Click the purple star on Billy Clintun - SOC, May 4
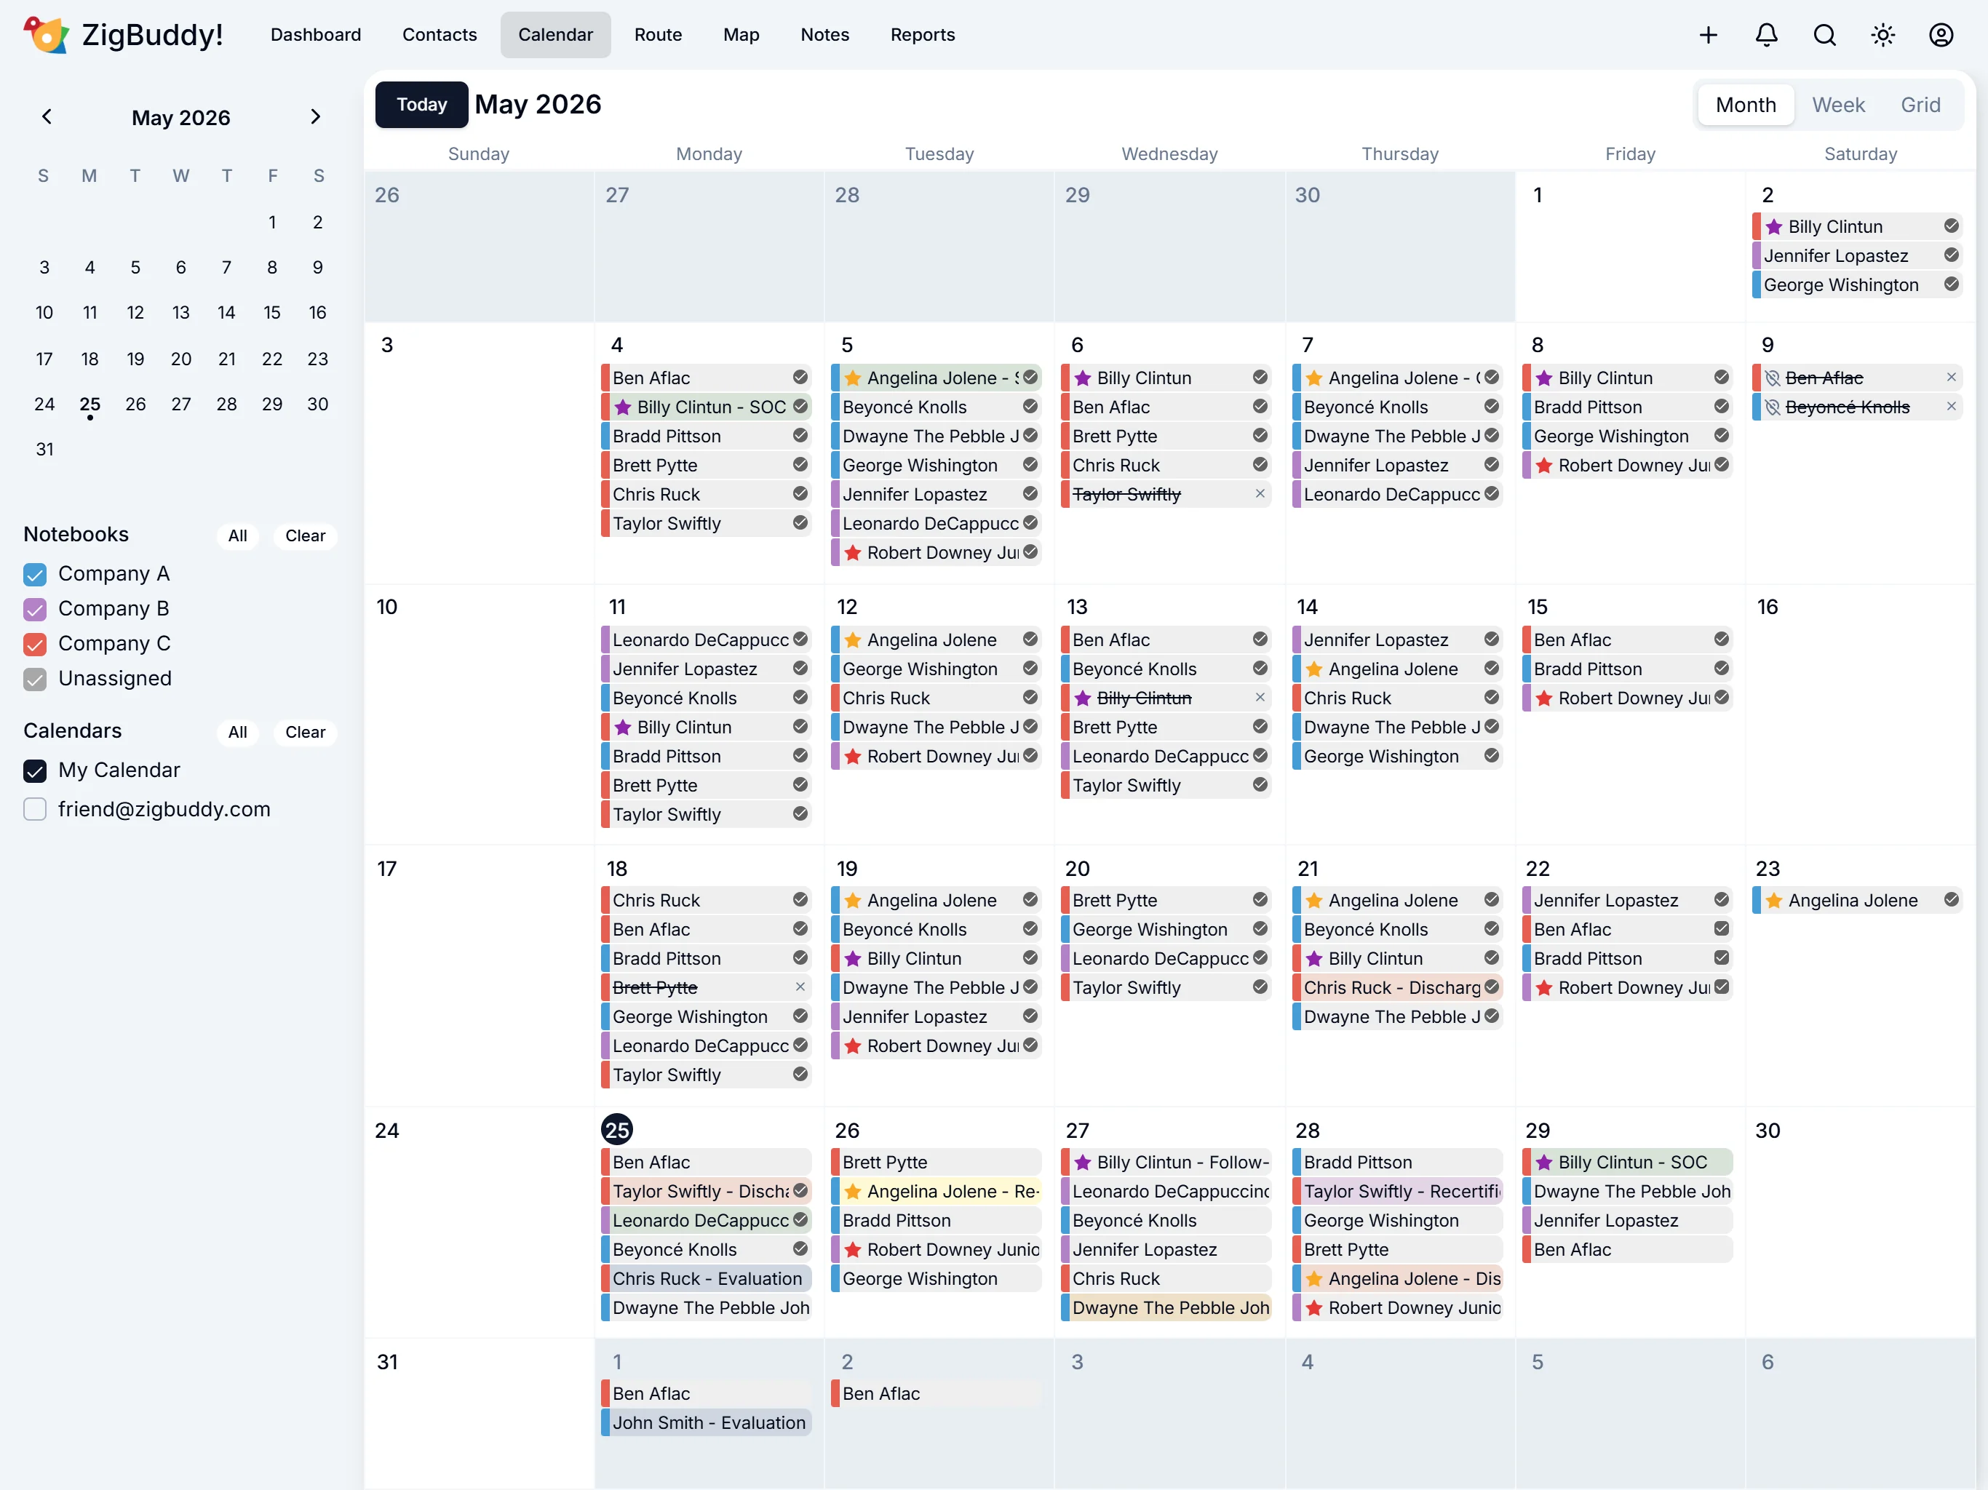Viewport: 1988px width, 1490px height. point(622,407)
